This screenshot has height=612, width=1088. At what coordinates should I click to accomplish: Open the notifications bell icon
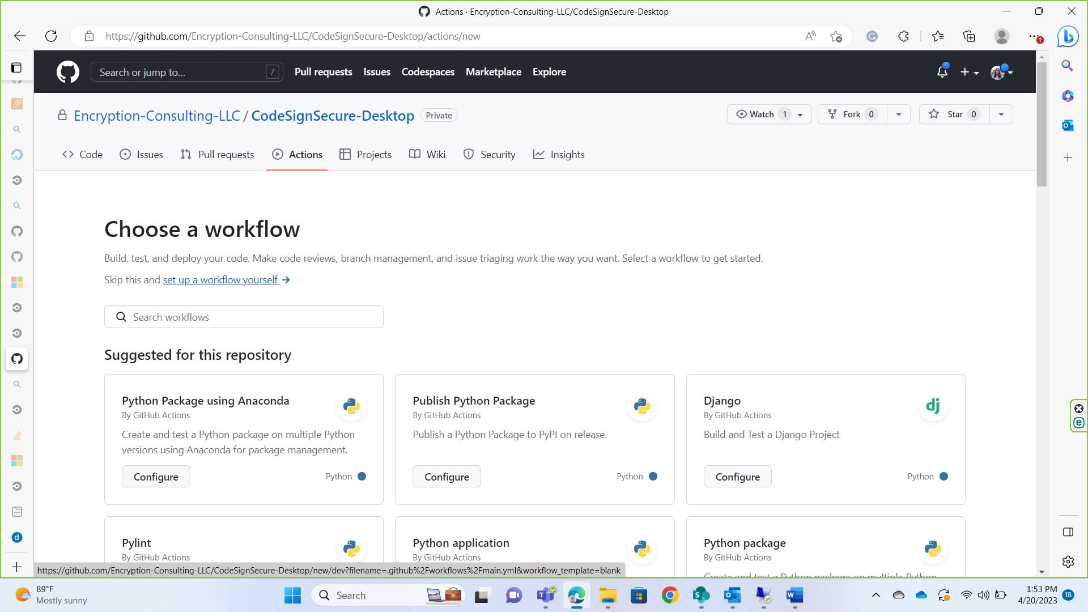pyautogui.click(x=942, y=72)
